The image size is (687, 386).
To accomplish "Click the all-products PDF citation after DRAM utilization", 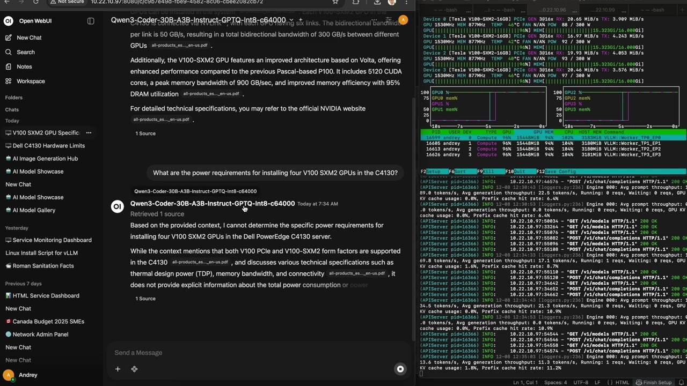I will pos(211,94).
